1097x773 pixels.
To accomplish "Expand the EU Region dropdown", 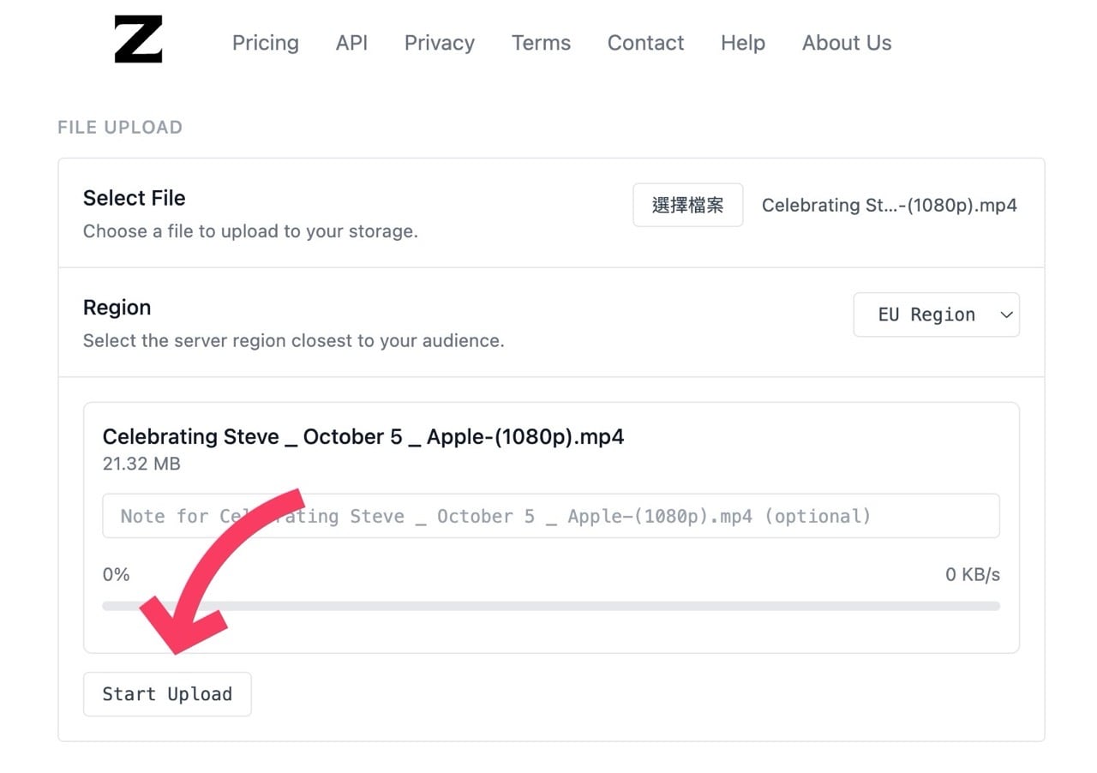I will pos(936,315).
